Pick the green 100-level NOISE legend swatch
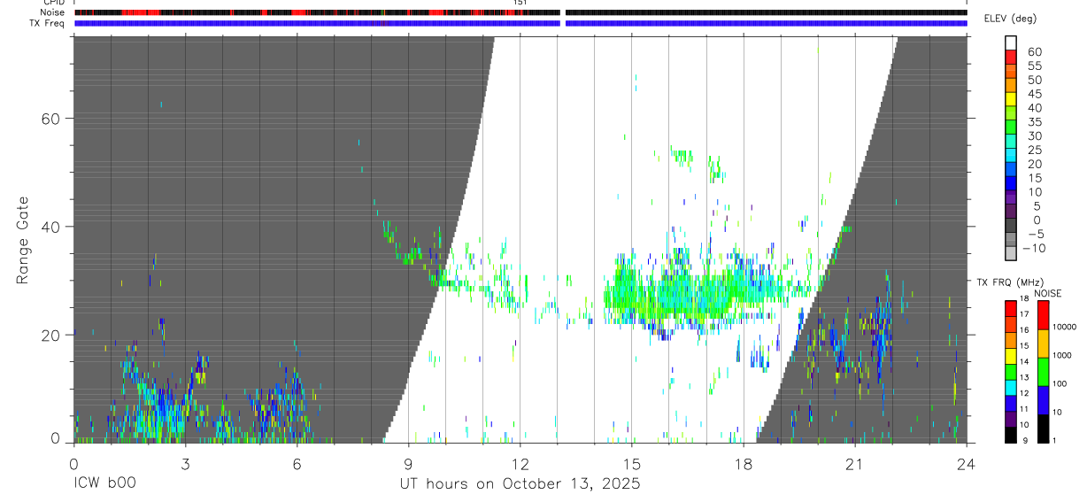This screenshot has height=502, width=1087. (1043, 372)
